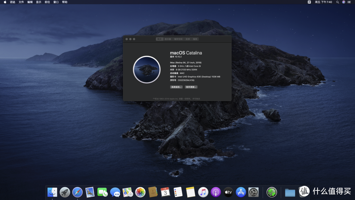Open Finder from the Dock
The image size is (355, 200).
tap(52, 192)
